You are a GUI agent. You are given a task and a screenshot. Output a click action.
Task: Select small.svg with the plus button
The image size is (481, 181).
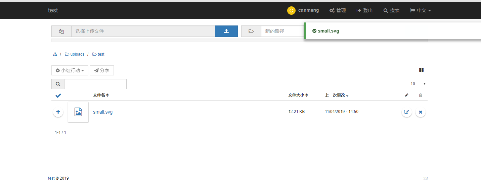point(58,112)
